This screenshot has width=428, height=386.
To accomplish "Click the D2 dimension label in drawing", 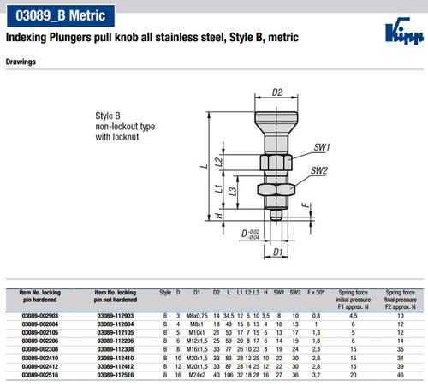I will [x=276, y=92].
